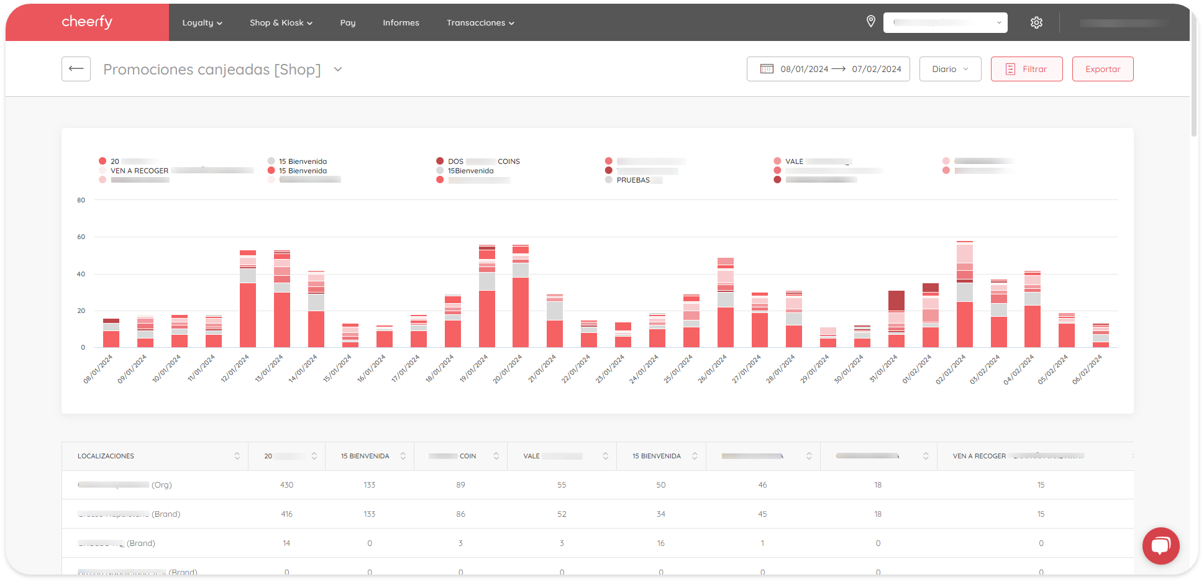Click the value 89 in COIN column
This screenshot has width=1204, height=582.
460,484
